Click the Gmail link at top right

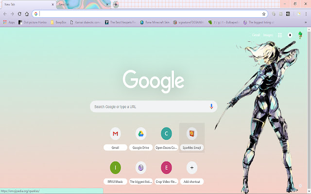point(256,35)
